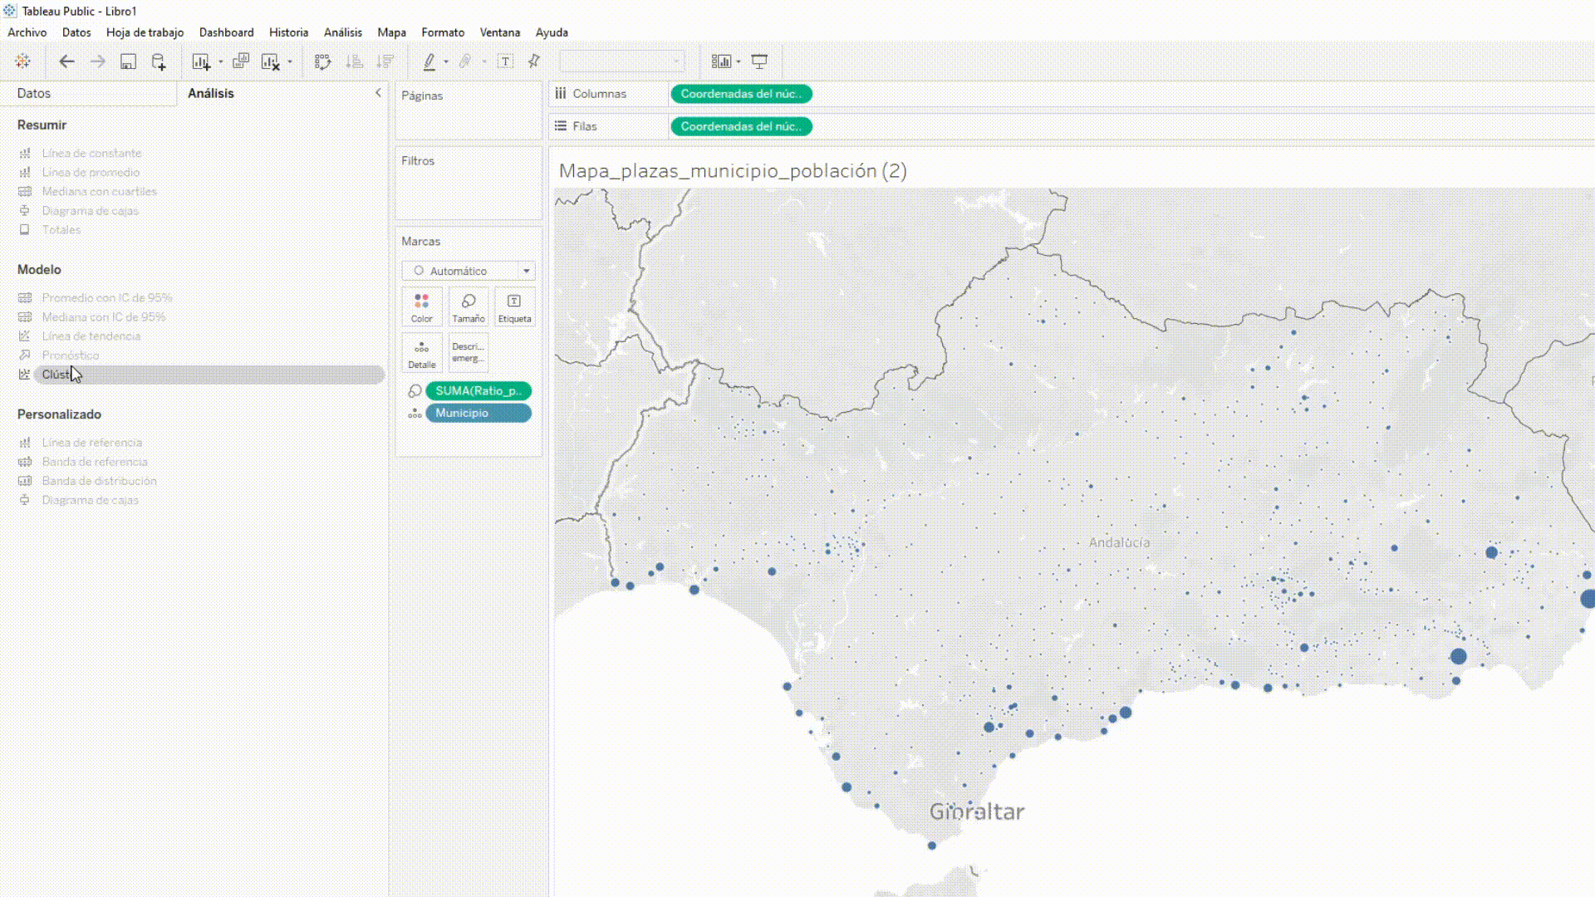The width and height of the screenshot is (1595, 897).
Task: Click the Columnas Coordenadas pill
Action: [741, 94]
